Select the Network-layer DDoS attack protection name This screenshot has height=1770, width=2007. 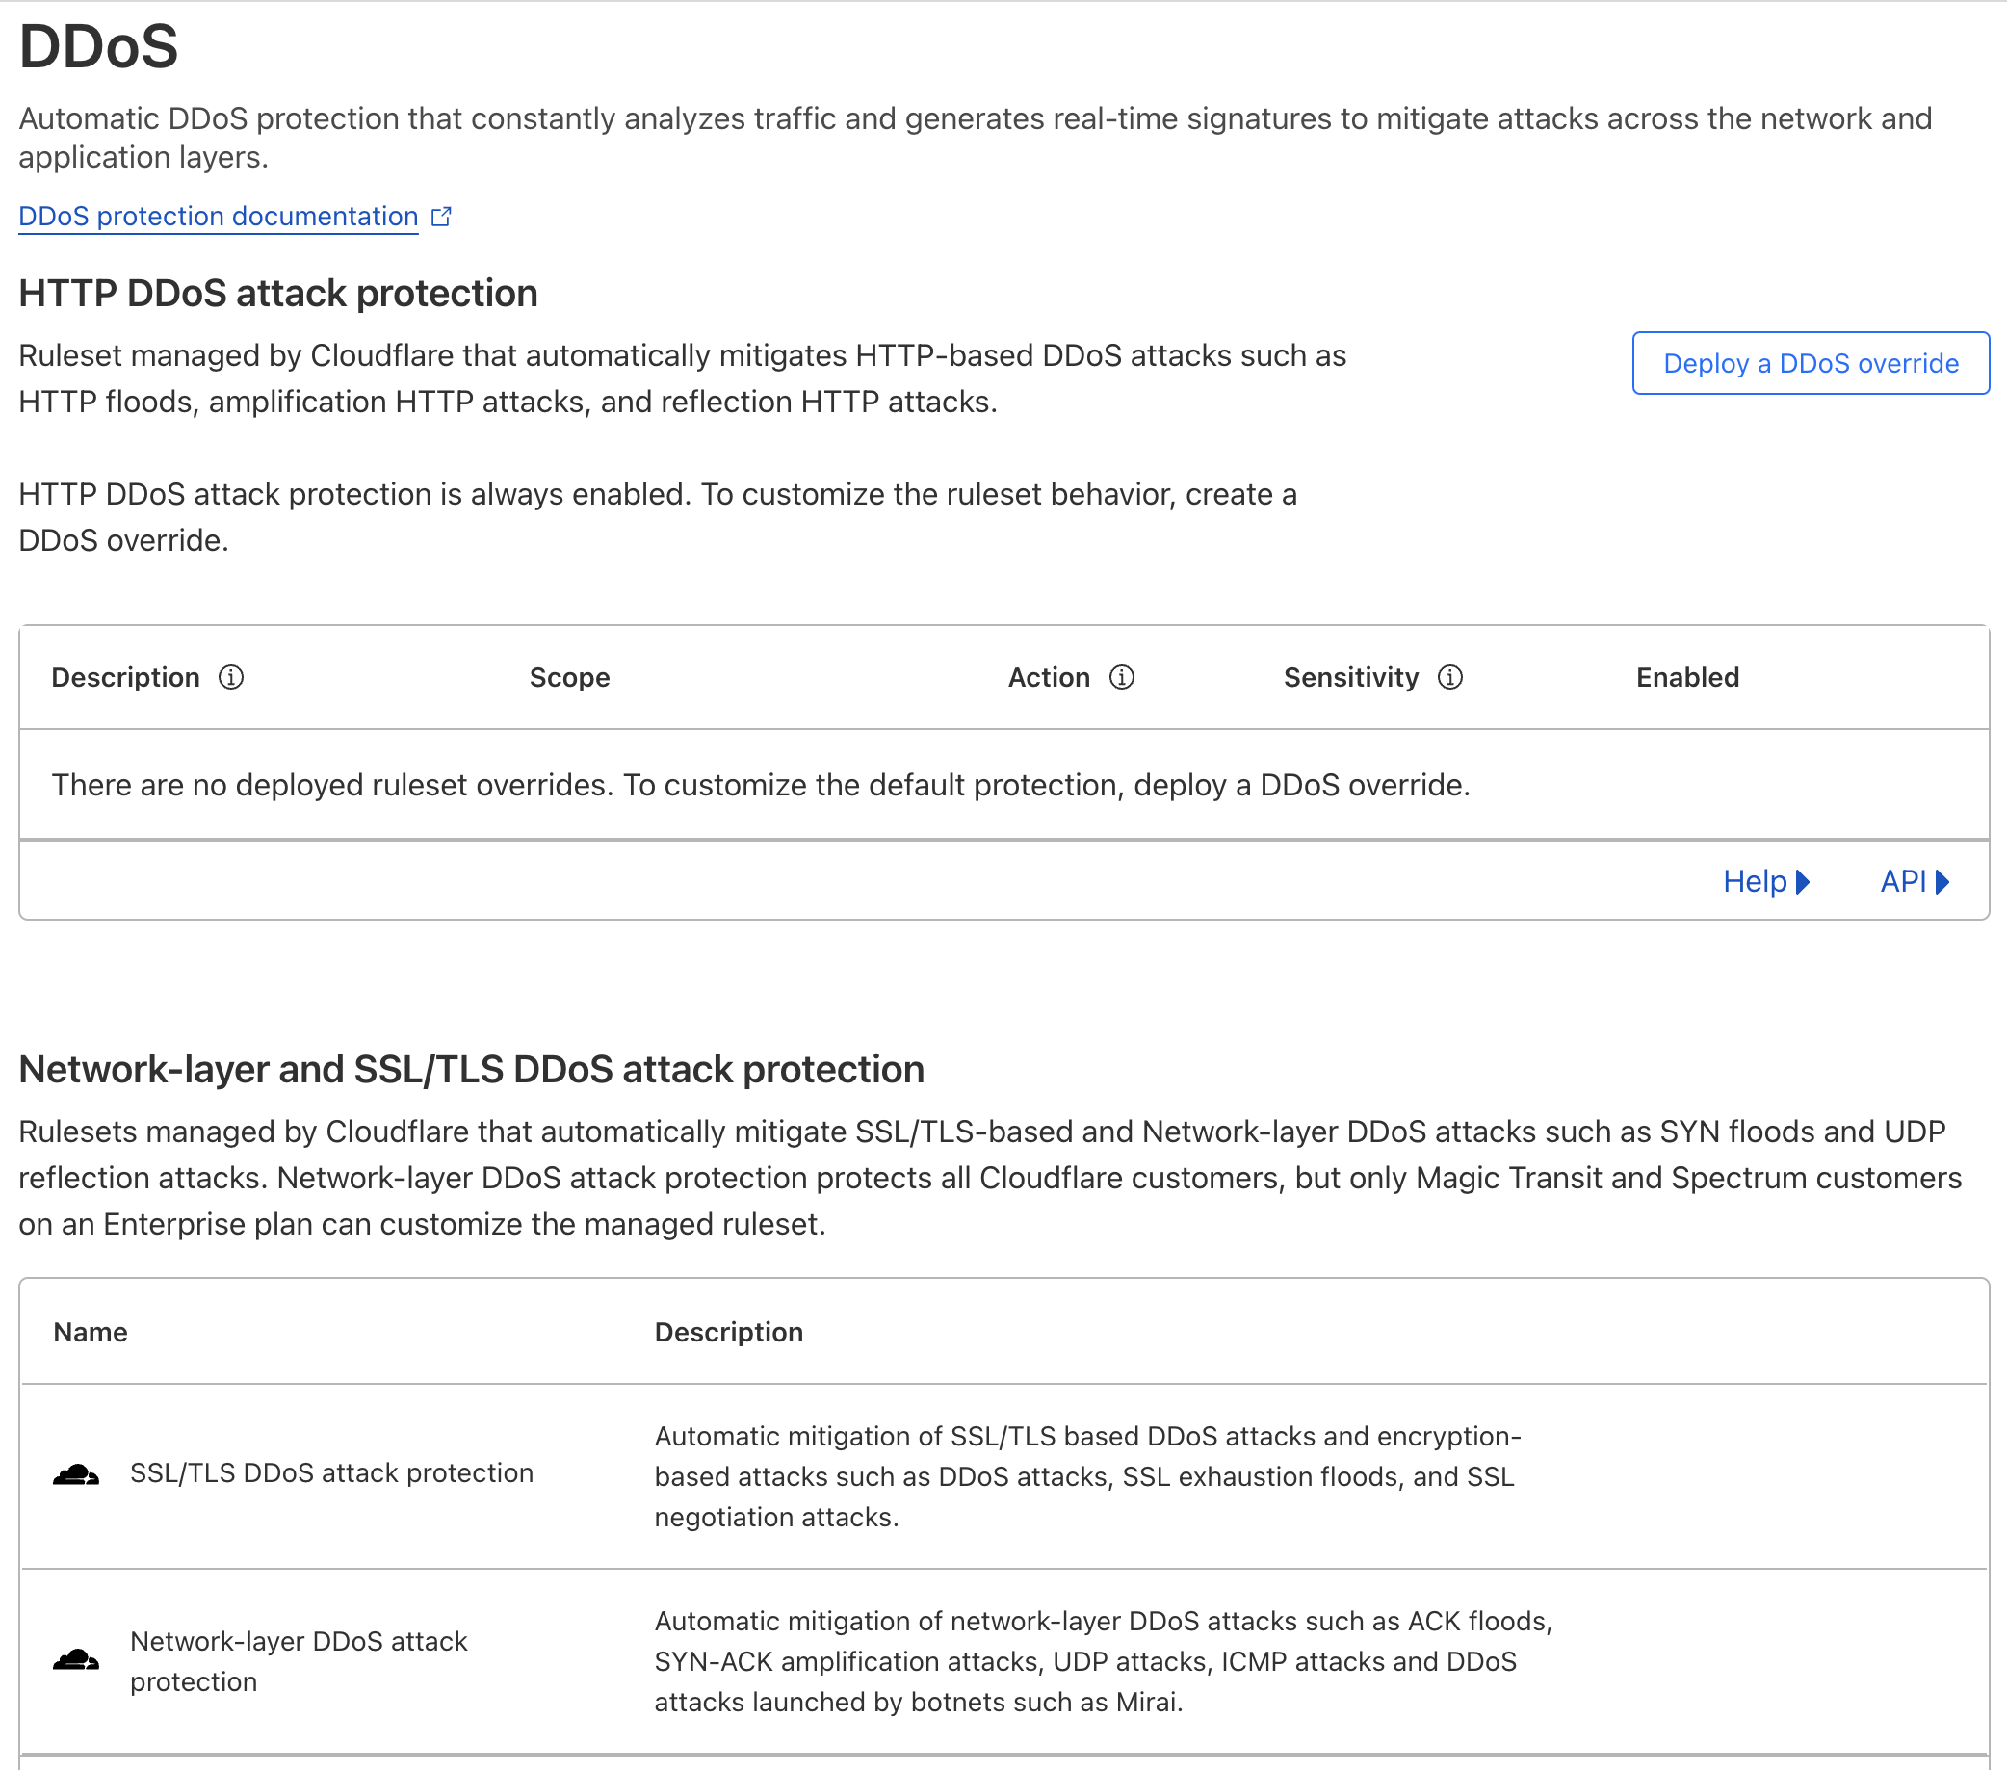click(x=299, y=1661)
